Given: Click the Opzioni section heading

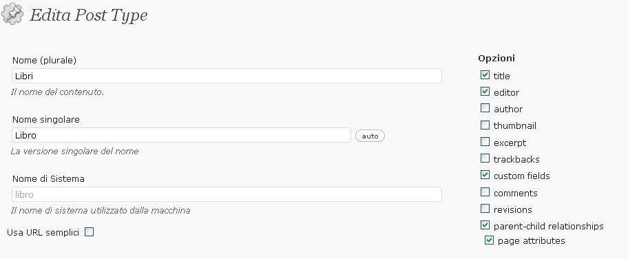Looking at the screenshot, I should (x=496, y=58).
